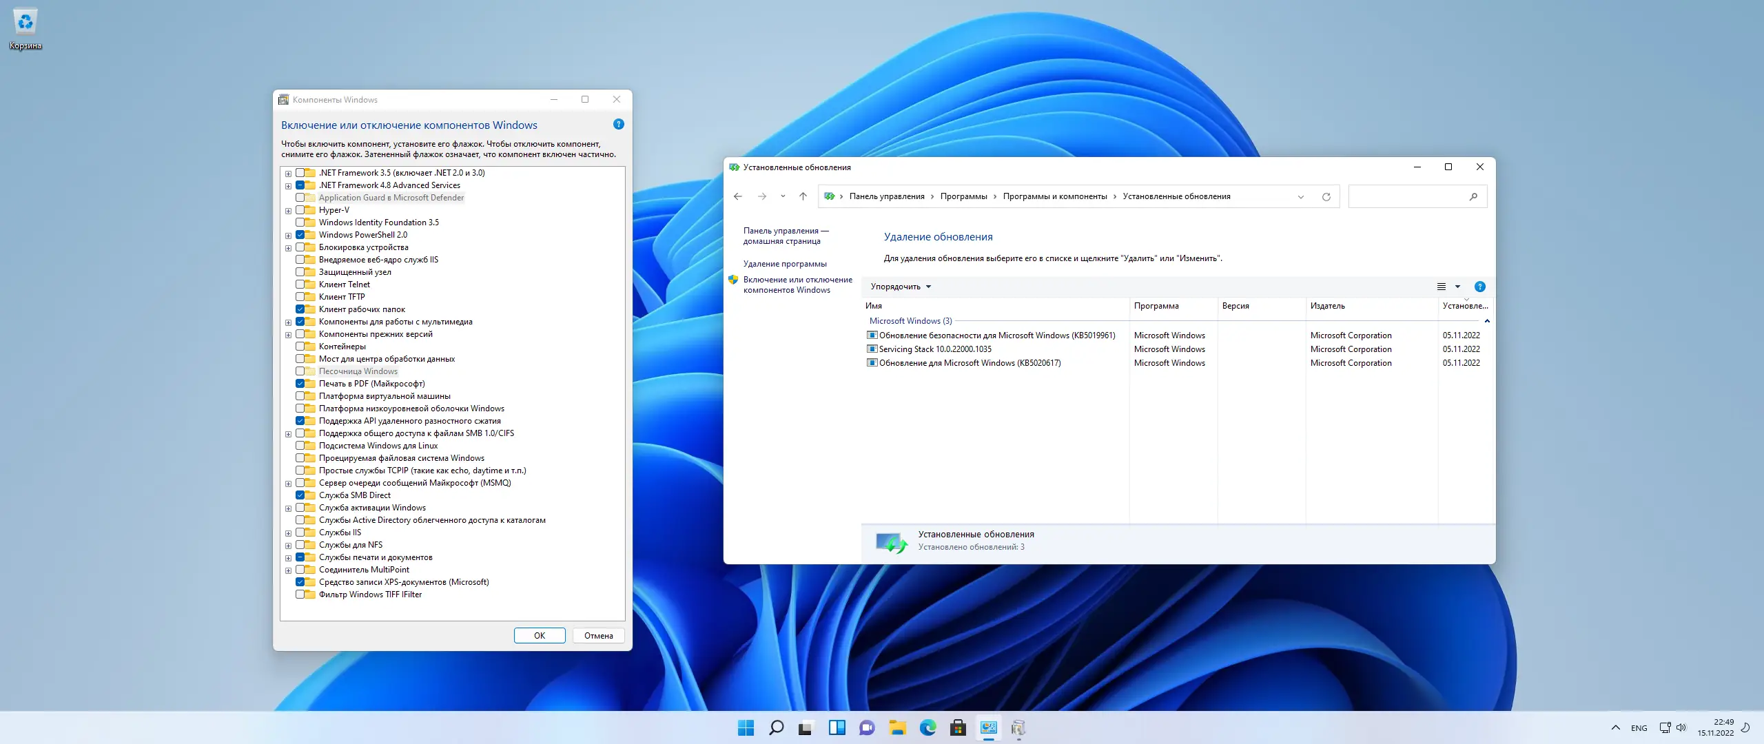Click the blue help icon in Windows Features
Viewport: 1764px width, 744px height.
point(618,125)
